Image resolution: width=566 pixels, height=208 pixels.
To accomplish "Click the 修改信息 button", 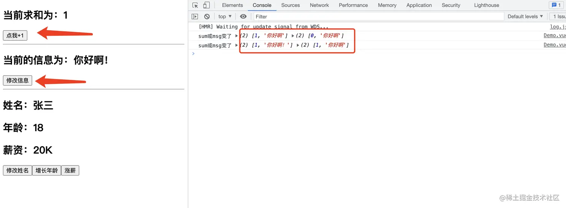I will coord(18,80).
